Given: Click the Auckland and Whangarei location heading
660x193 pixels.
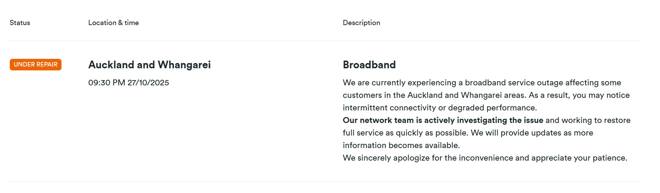Looking at the screenshot, I should tap(149, 65).
